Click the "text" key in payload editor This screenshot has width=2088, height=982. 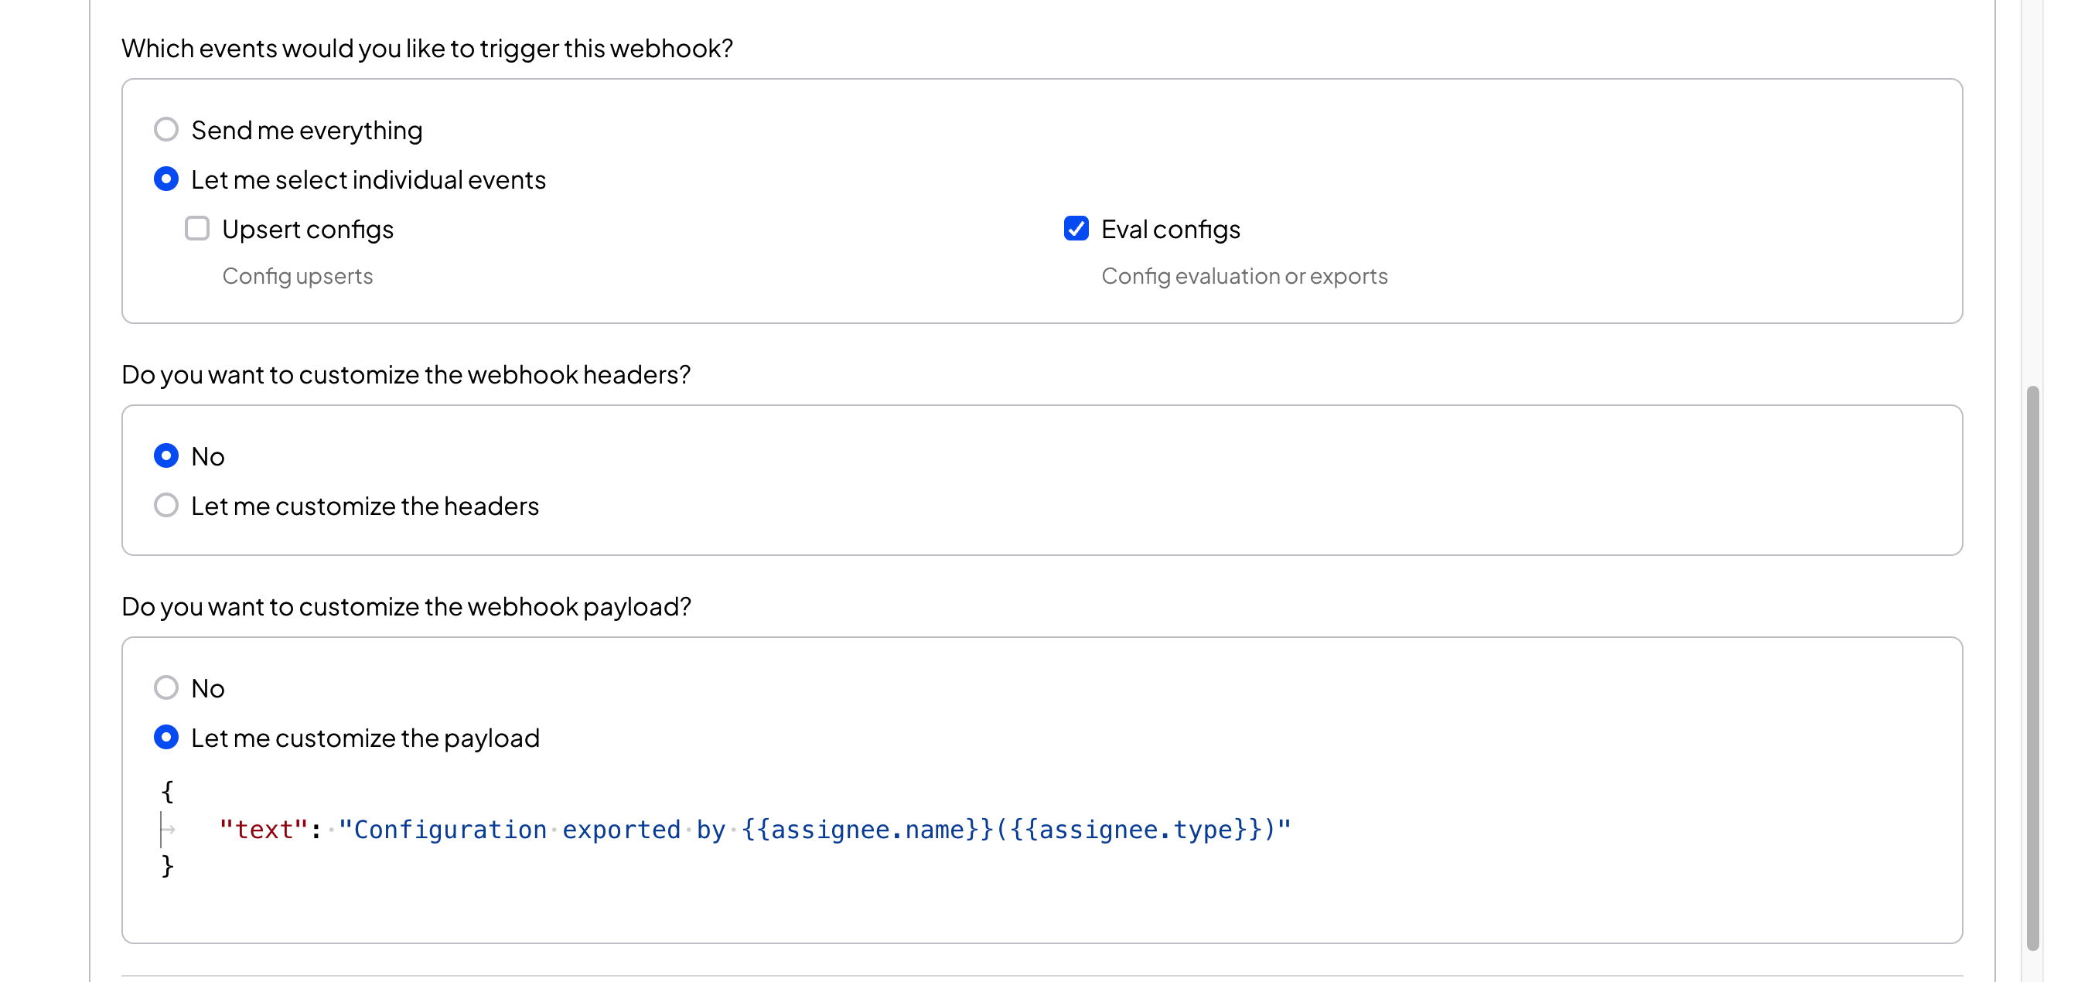pyautogui.click(x=264, y=830)
